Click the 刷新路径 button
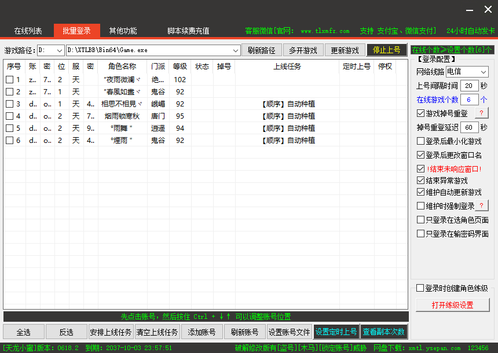 click(262, 50)
